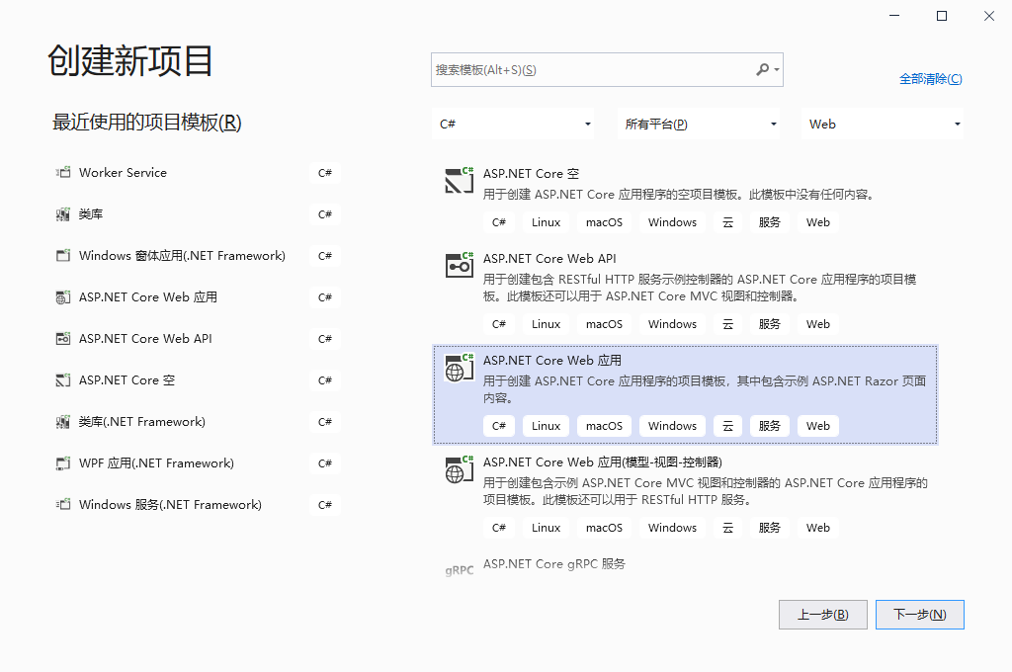Click the 下一步 button
The width and height of the screenshot is (1012, 672).
pos(919,614)
